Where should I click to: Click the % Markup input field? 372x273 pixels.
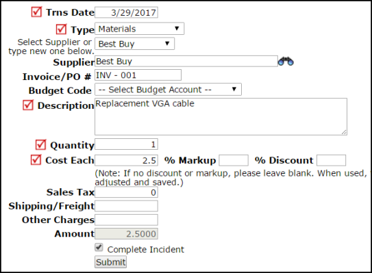point(234,160)
